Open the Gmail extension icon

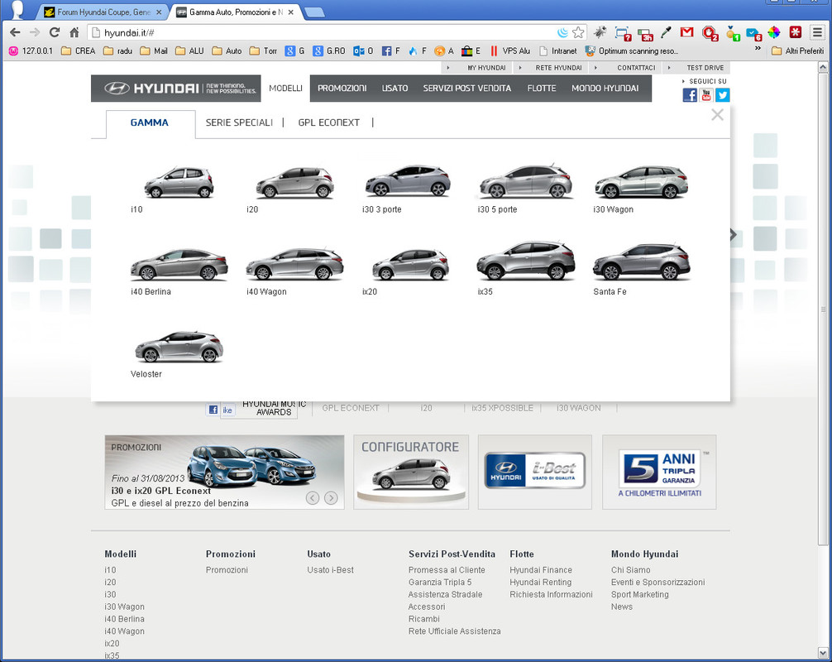(x=686, y=32)
